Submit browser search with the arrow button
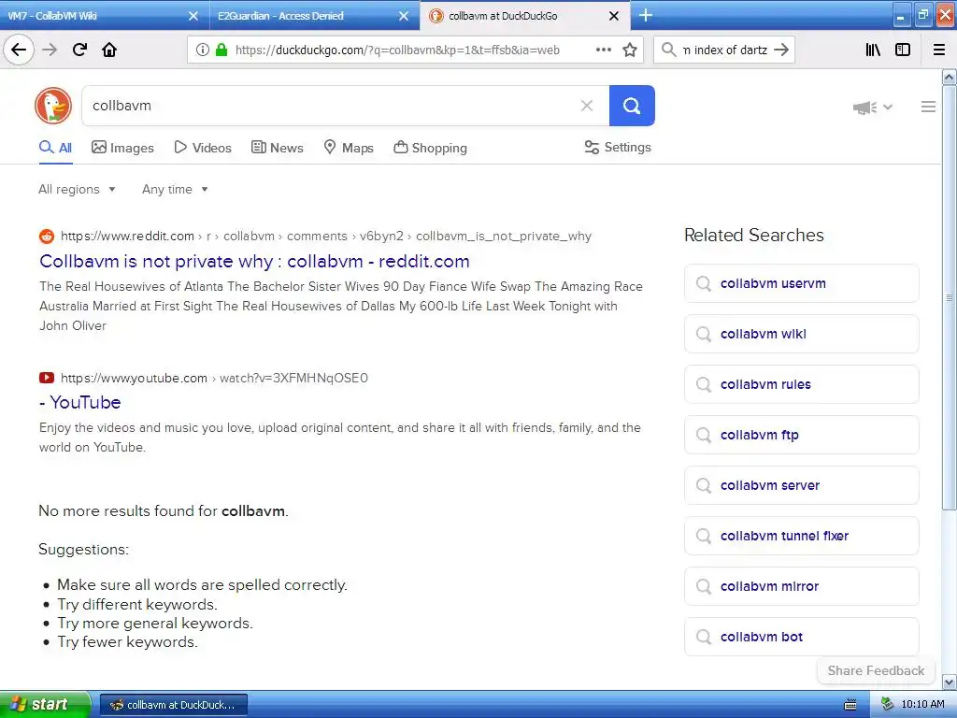 click(x=781, y=50)
